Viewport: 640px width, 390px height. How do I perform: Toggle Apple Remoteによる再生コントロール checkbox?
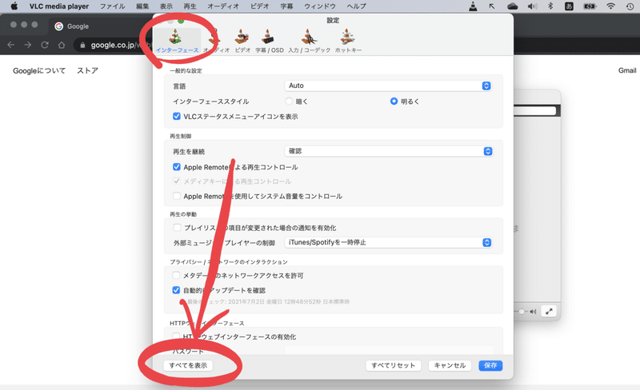(176, 167)
